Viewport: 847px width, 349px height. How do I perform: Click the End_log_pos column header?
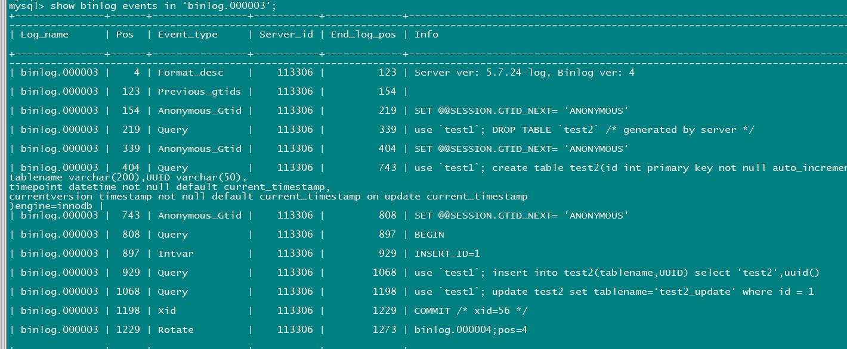pos(363,35)
